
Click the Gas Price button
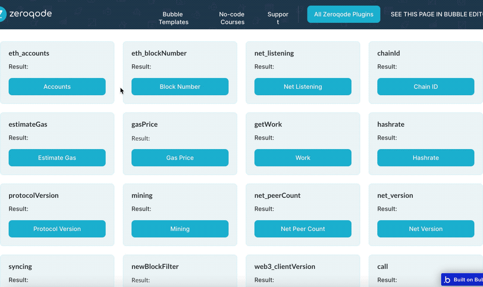tap(180, 158)
